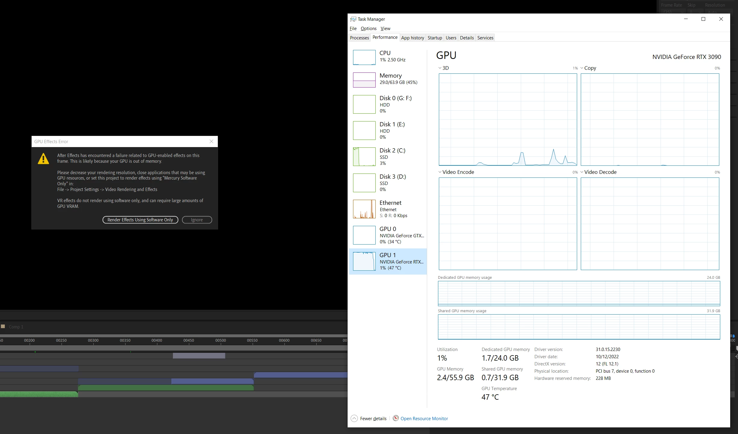Screen dimensions: 738x434
Task: Click the Resource Monitor icon
Action: tap(396, 418)
